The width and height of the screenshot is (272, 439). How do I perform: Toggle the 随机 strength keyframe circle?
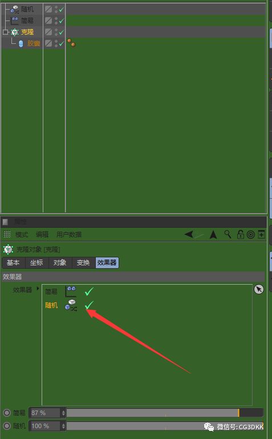coord(7,426)
